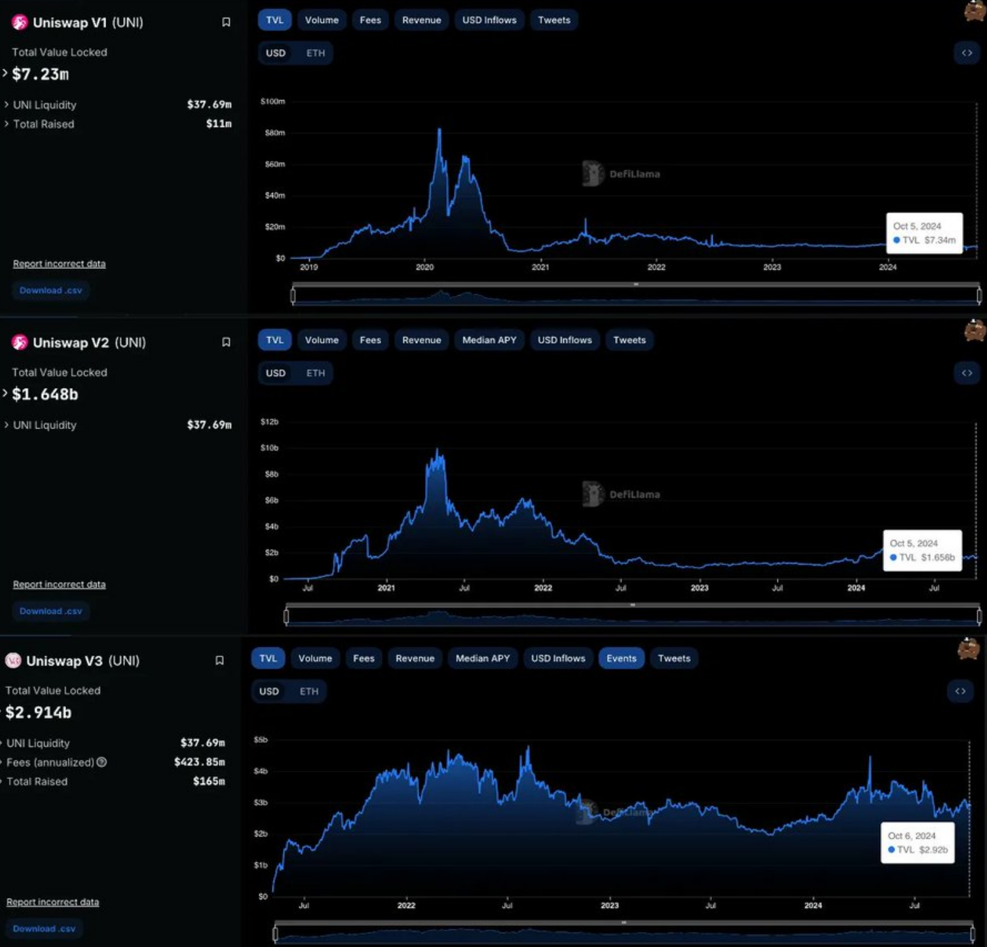
Task: Download .csv for Uniswap V3
Action: (x=44, y=929)
